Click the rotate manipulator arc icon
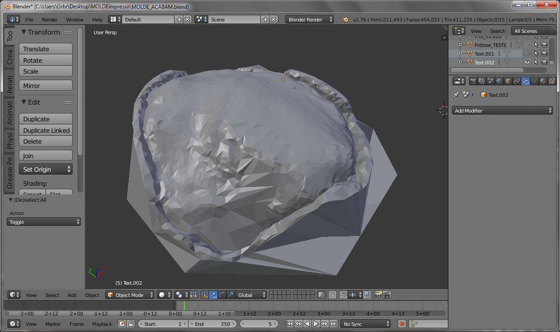 pyautogui.click(x=221, y=295)
